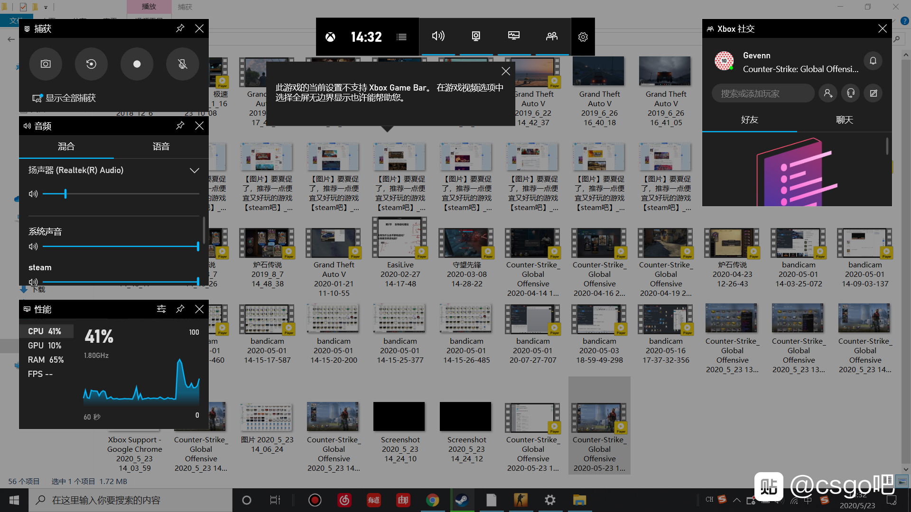Select Grand Theft Auto V 2019_6_26 16_41_05
911x512 pixels.
click(x=666, y=92)
